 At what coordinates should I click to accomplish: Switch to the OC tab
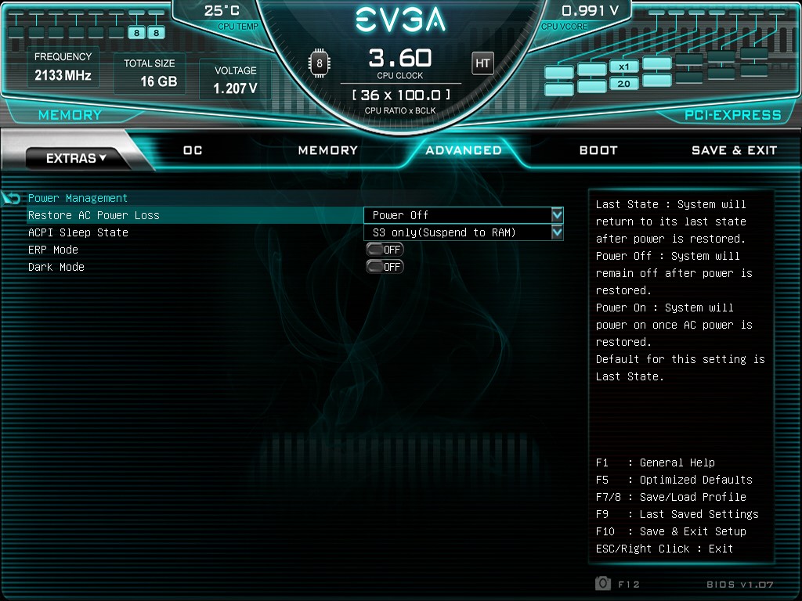click(x=193, y=150)
